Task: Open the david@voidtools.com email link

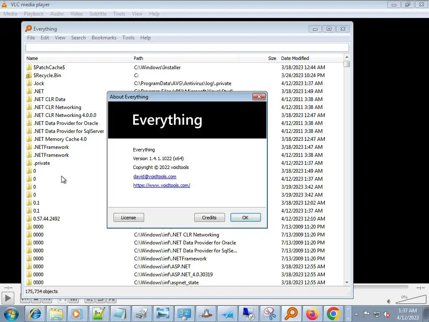Action: click(x=155, y=177)
